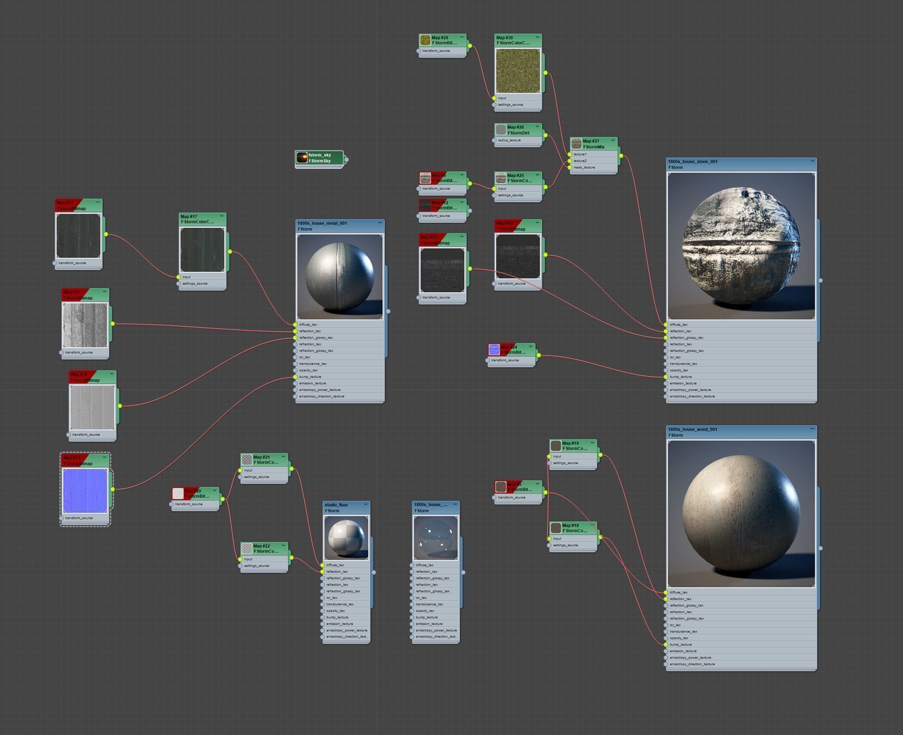Select the stone sphere preview in 1800s_house_stone_001
The height and width of the screenshot is (735, 903).
coord(741,246)
